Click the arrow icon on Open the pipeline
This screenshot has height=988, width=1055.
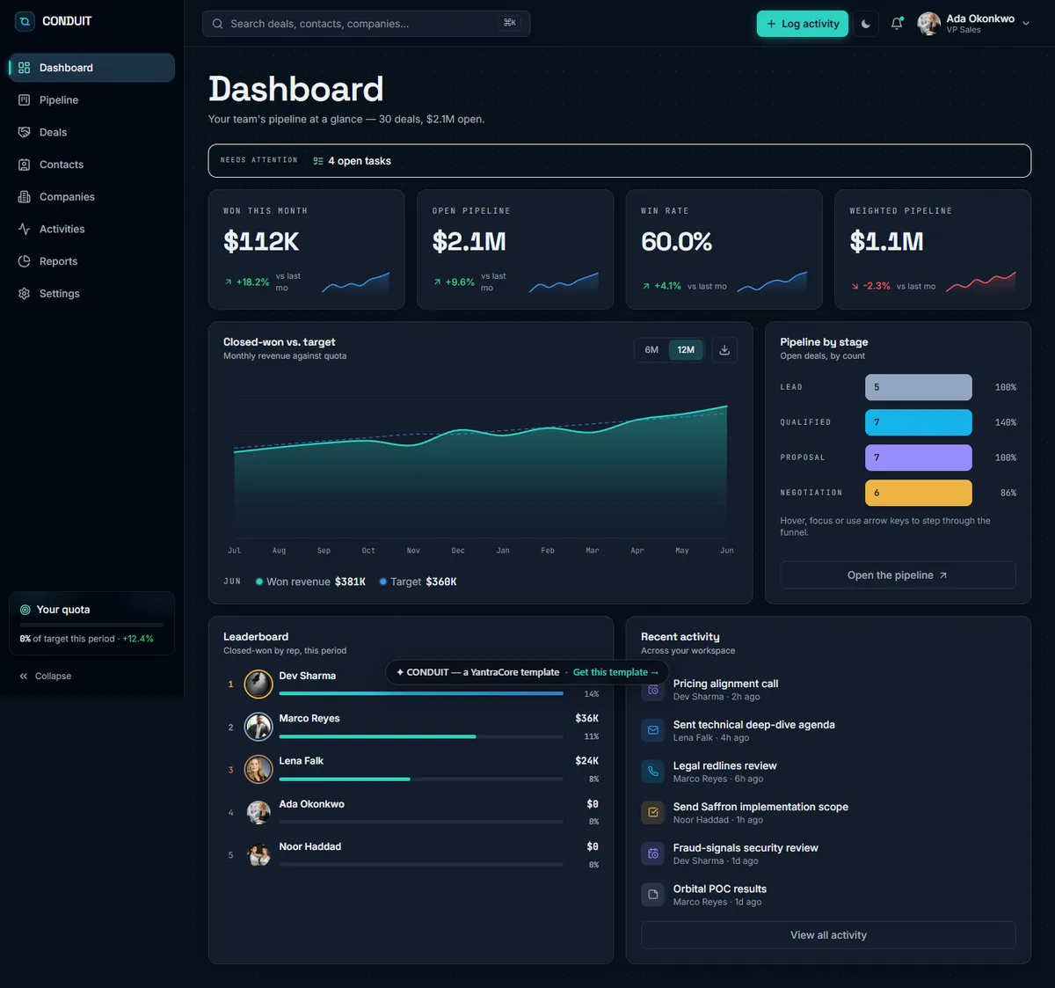pos(943,575)
